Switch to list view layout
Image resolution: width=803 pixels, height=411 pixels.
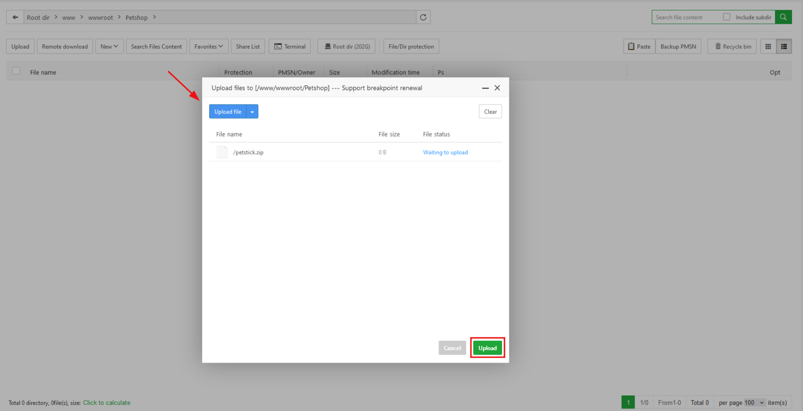[x=784, y=47]
